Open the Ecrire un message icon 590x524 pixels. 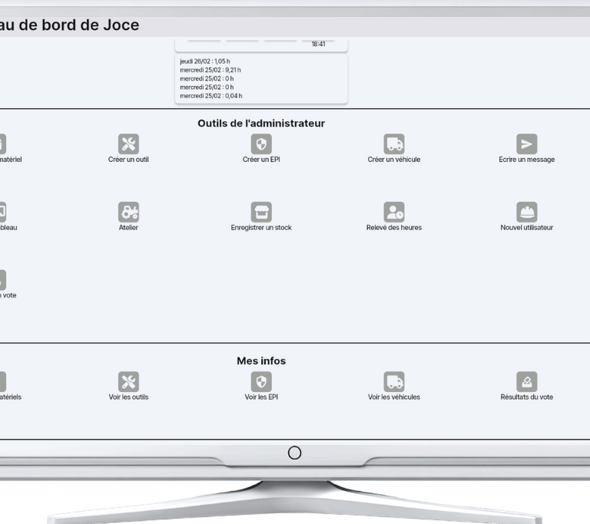pos(527,144)
